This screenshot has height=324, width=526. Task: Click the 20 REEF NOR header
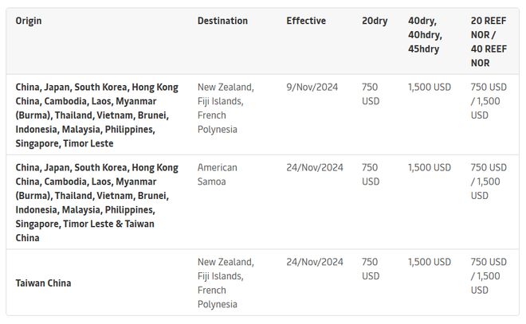(489, 41)
